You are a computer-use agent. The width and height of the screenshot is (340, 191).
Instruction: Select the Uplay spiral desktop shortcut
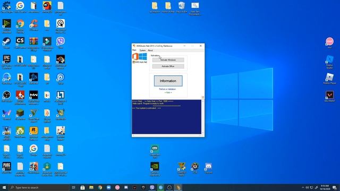[61, 79]
